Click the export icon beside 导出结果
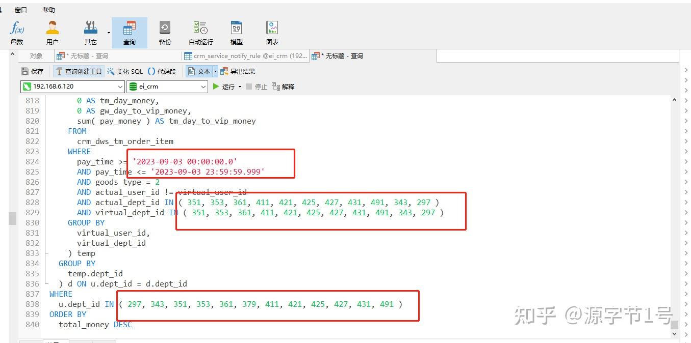691x343 pixels. (224, 71)
